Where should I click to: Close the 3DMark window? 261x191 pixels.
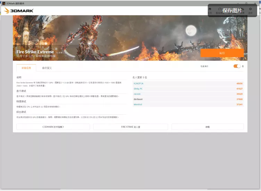pyautogui.click(x=255, y=3)
